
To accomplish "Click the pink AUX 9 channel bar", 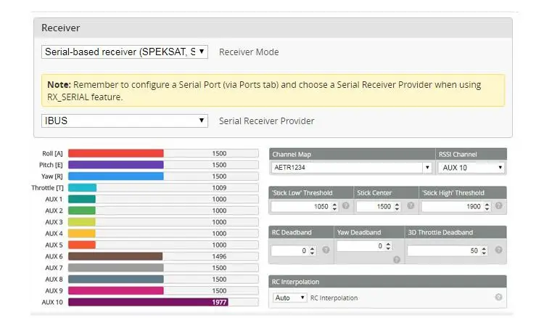I will (116, 291).
